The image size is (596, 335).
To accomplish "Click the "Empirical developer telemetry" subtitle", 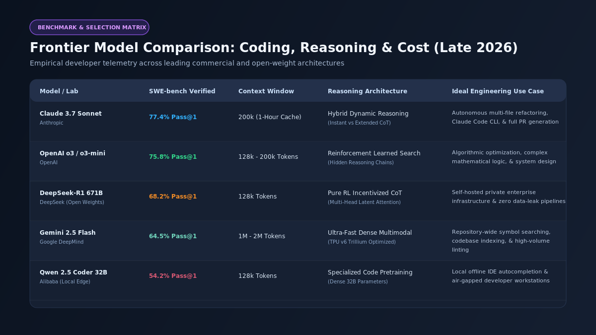I will pyautogui.click(x=187, y=63).
